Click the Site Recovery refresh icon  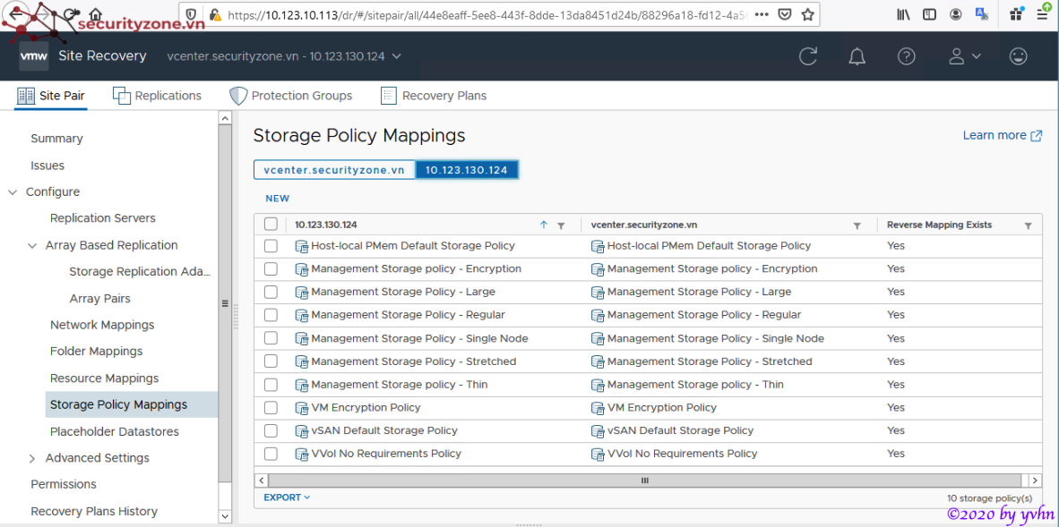pyautogui.click(x=808, y=56)
